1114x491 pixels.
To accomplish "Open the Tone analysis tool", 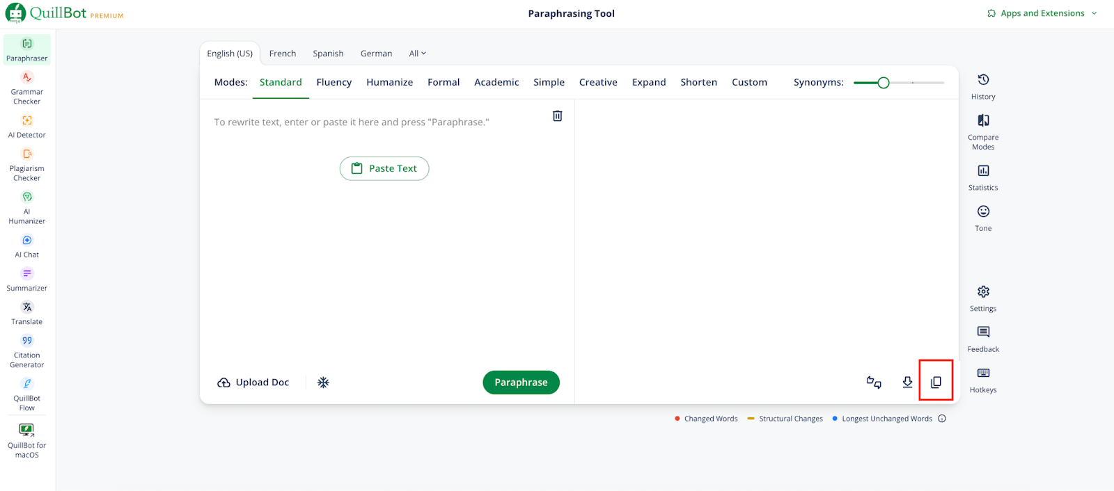I will (983, 217).
